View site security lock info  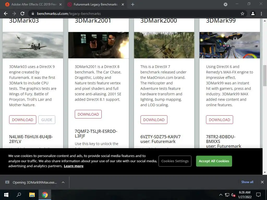[33, 14]
